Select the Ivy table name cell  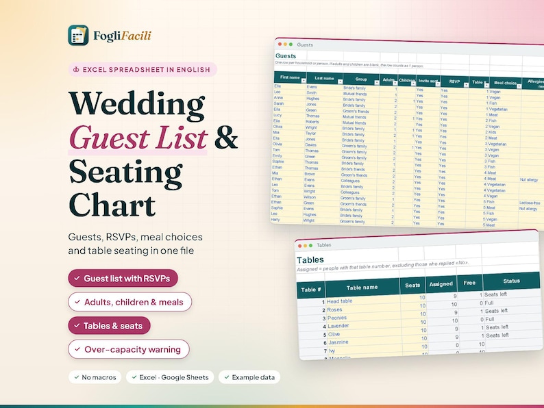[365, 350]
